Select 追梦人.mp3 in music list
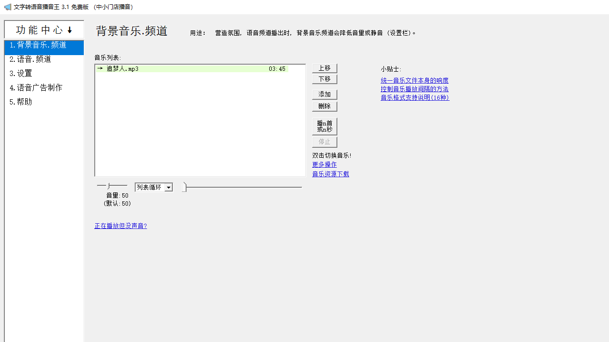This screenshot has height=342, width=609. point(191,69)
